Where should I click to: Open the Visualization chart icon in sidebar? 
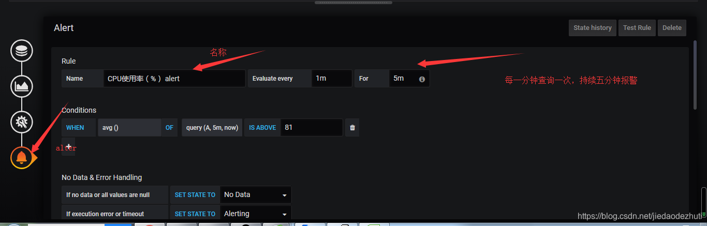coord(22,86)
